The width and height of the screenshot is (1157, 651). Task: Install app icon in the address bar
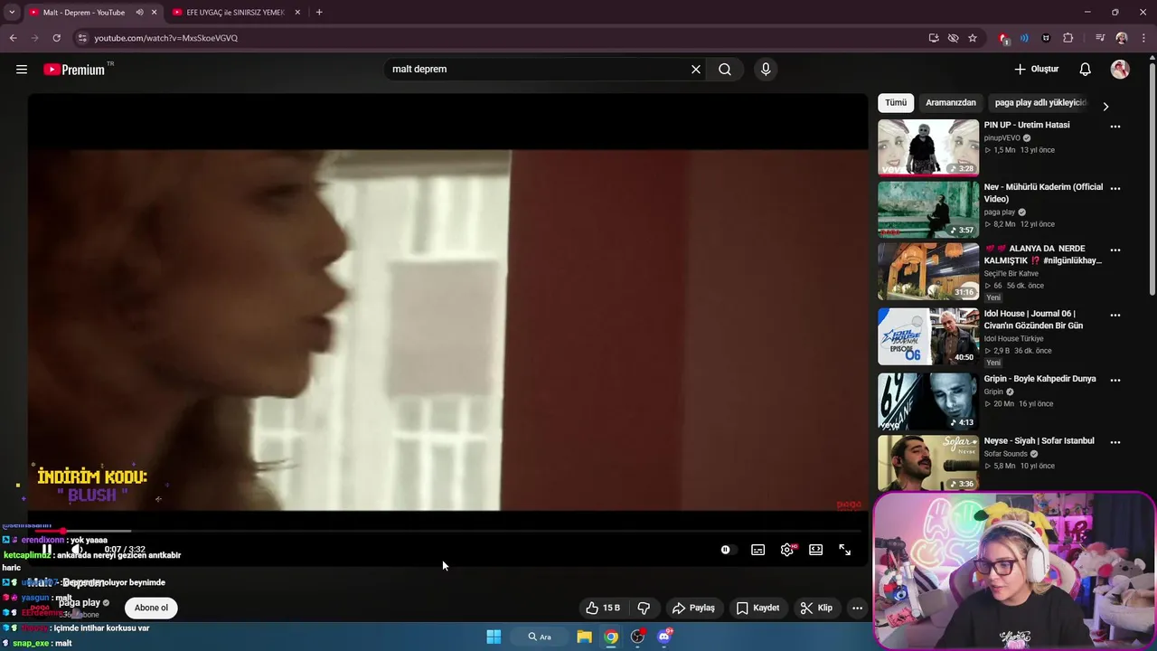tap(934, 38)
